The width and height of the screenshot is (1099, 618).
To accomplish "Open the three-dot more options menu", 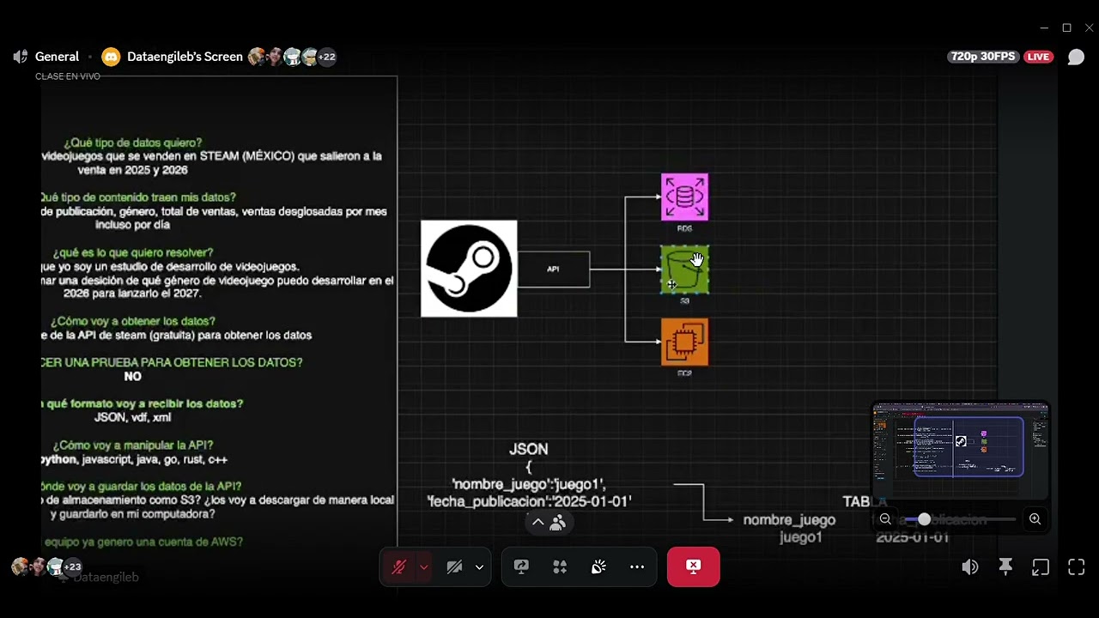I will tap(637, 566).
